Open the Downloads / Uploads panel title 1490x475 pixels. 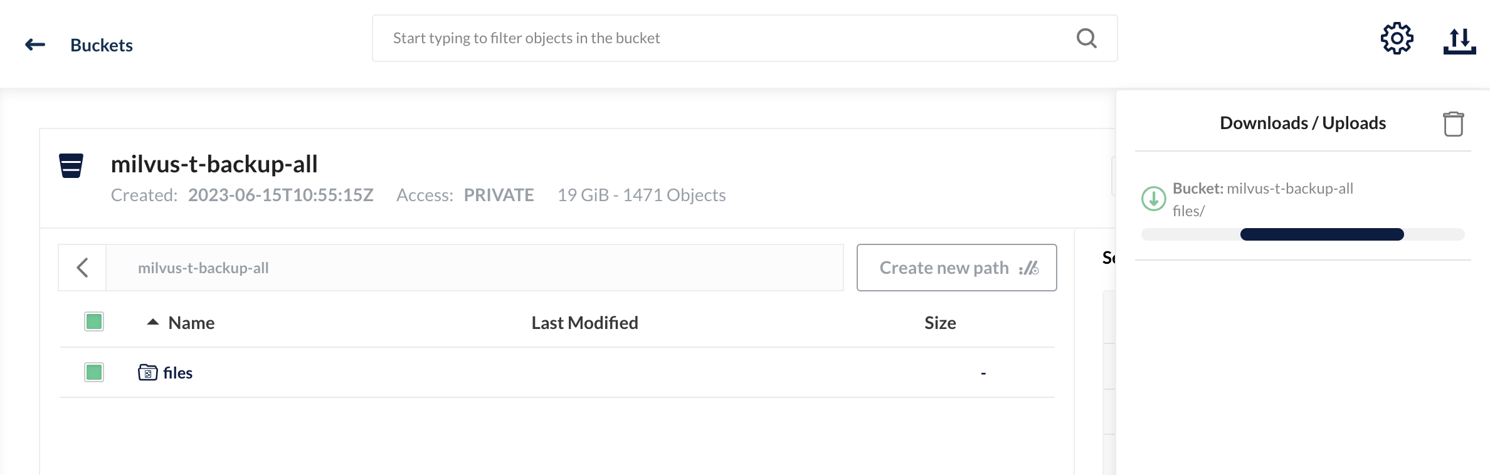(1302, 123)
